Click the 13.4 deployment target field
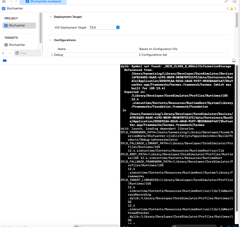 click(x=104, y=27)
